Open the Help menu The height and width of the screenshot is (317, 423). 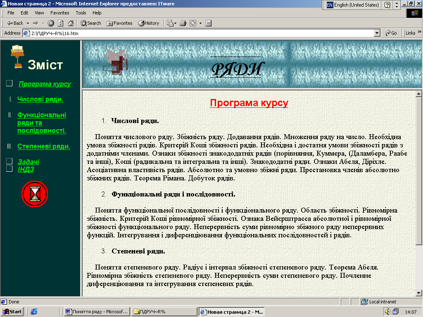pyautogui.click(x=97, y=13)
